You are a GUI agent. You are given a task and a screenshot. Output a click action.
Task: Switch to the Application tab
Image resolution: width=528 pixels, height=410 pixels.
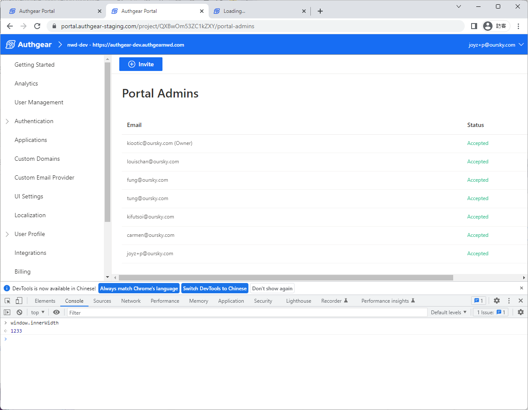(231, 301)
